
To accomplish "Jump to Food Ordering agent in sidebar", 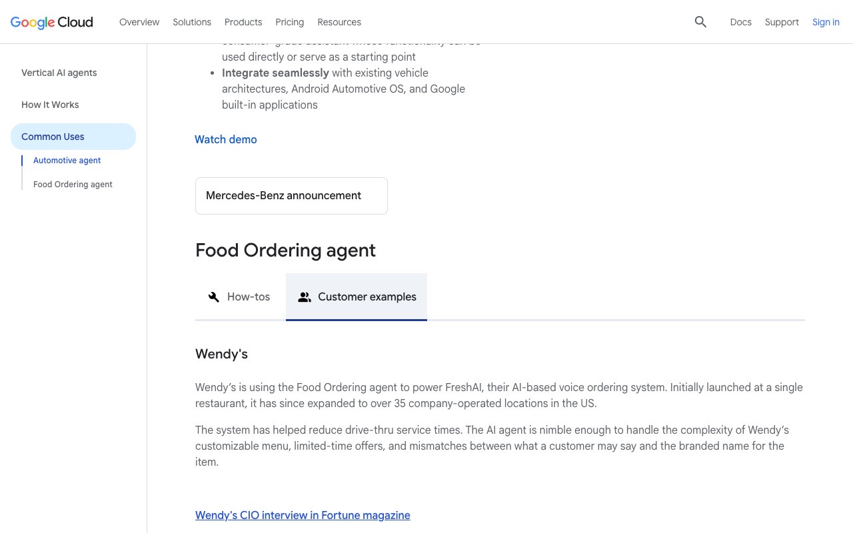I will click(x=73, y=185).
